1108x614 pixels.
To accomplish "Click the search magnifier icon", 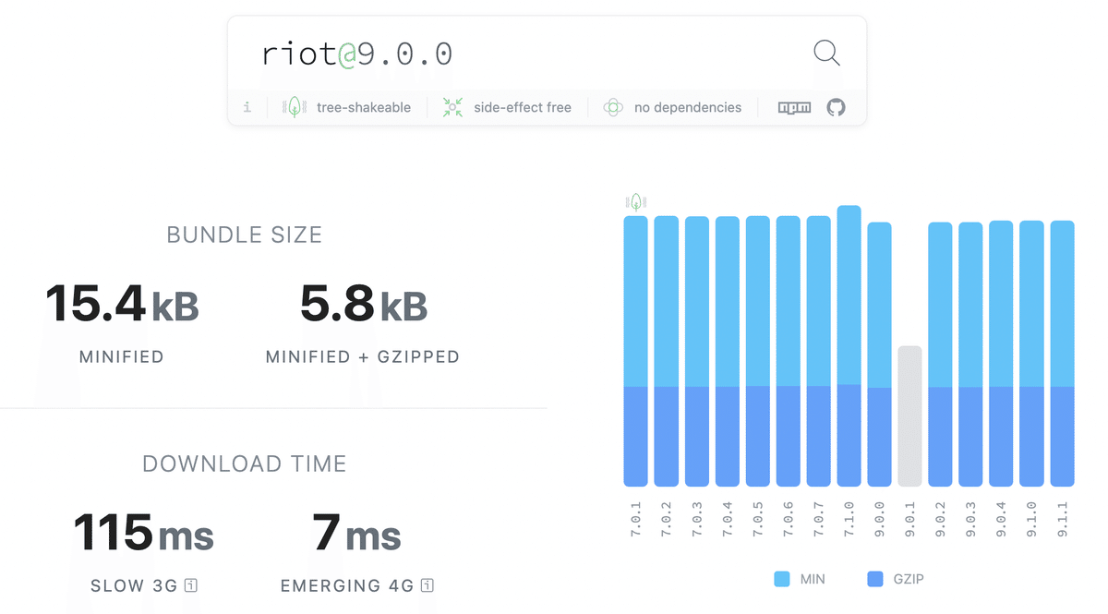I will 826,54.
